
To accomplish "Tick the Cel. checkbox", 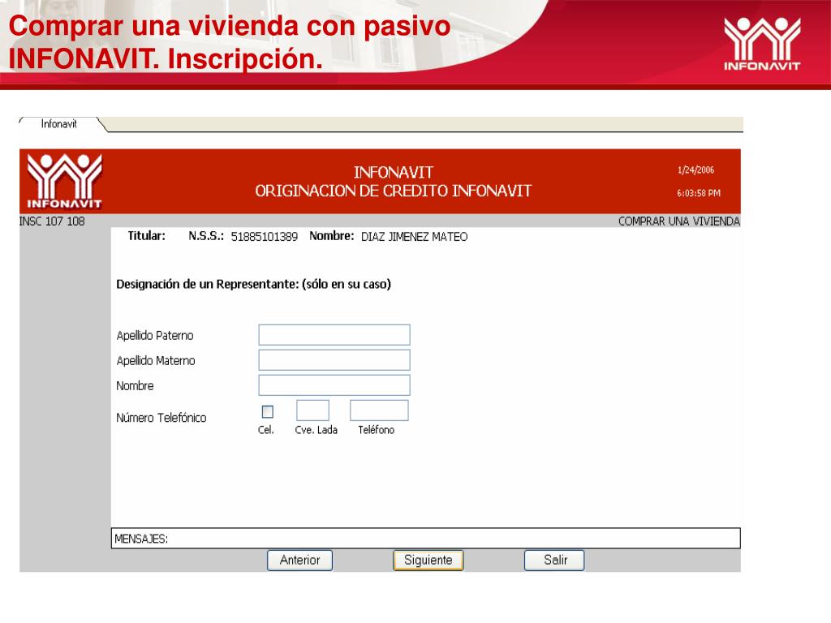I will pyautogui.click(x=268, y=411).
